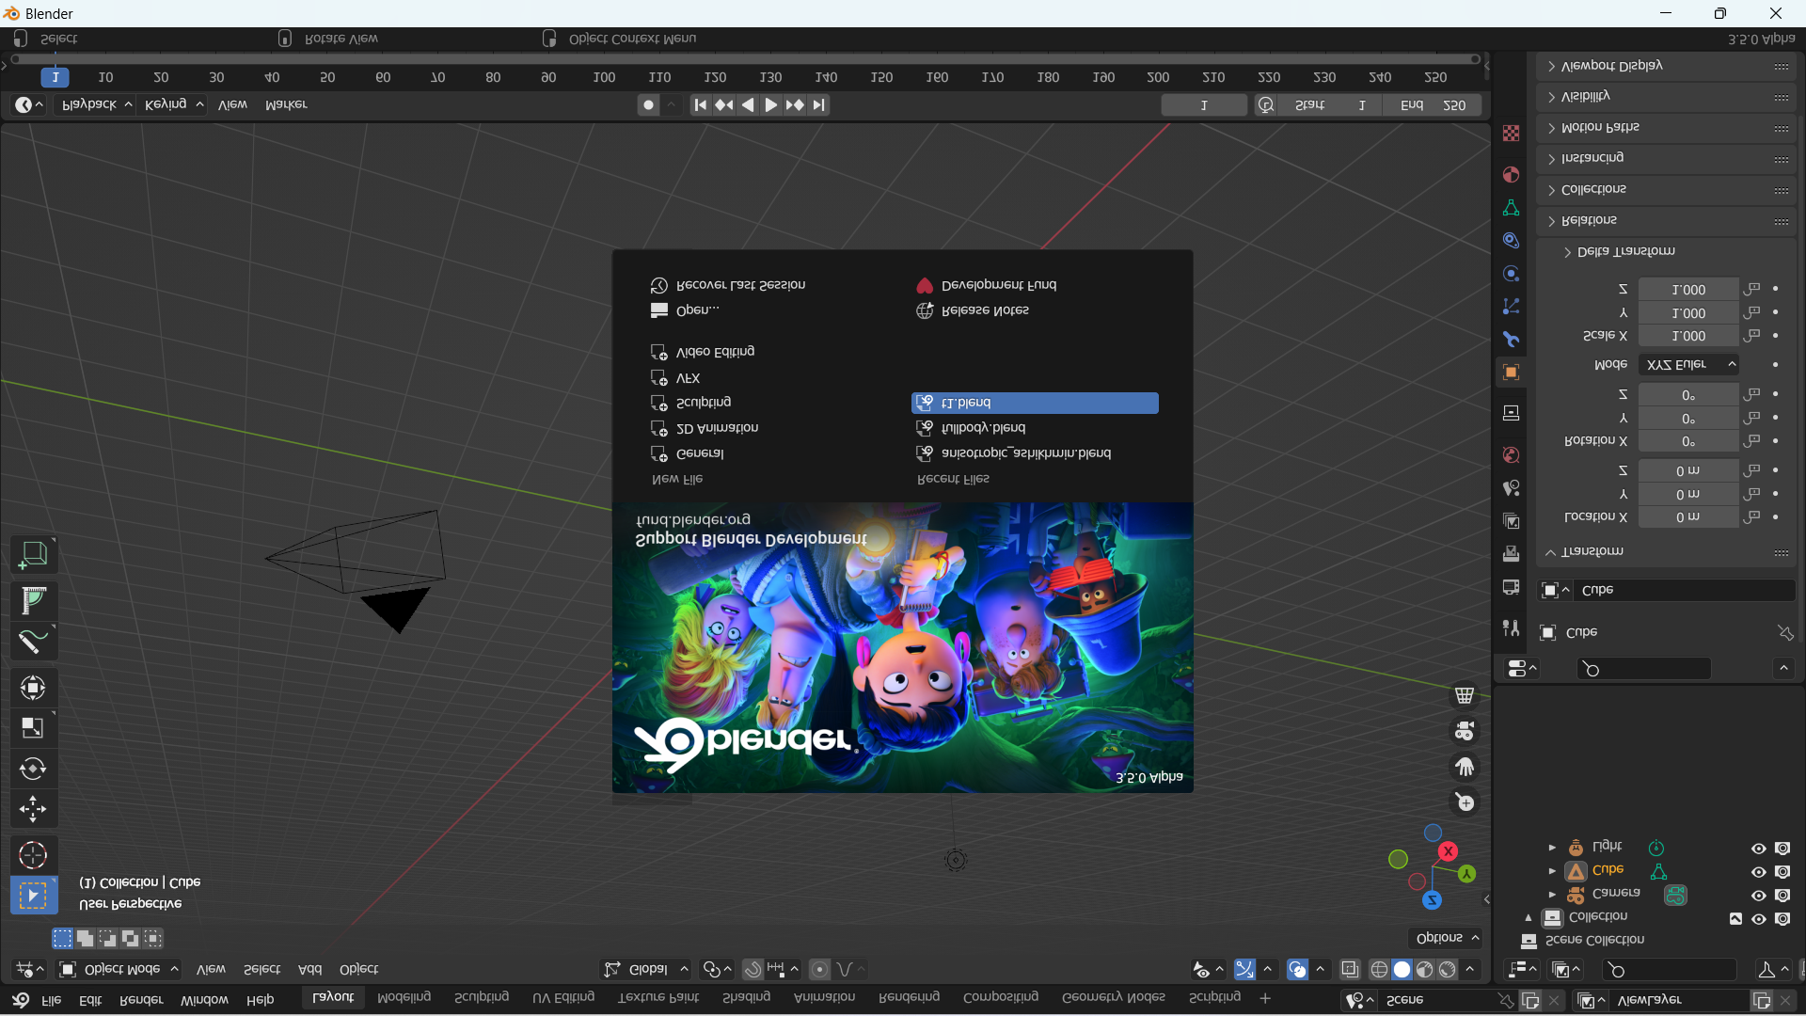The width and height of the screenshot is (1806, 1016).
Task: Open the Render menu
Action: 141,1000
